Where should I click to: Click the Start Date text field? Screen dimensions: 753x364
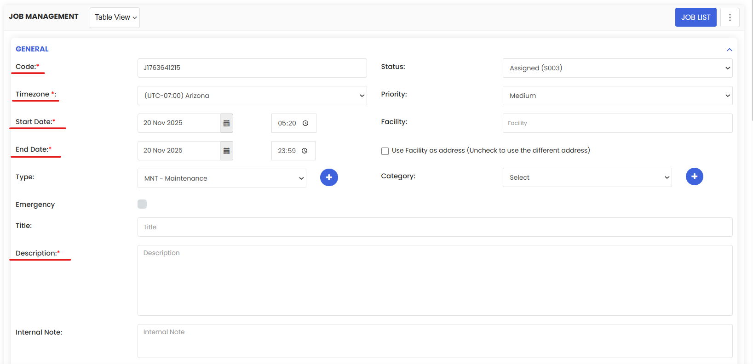point(179,123)
